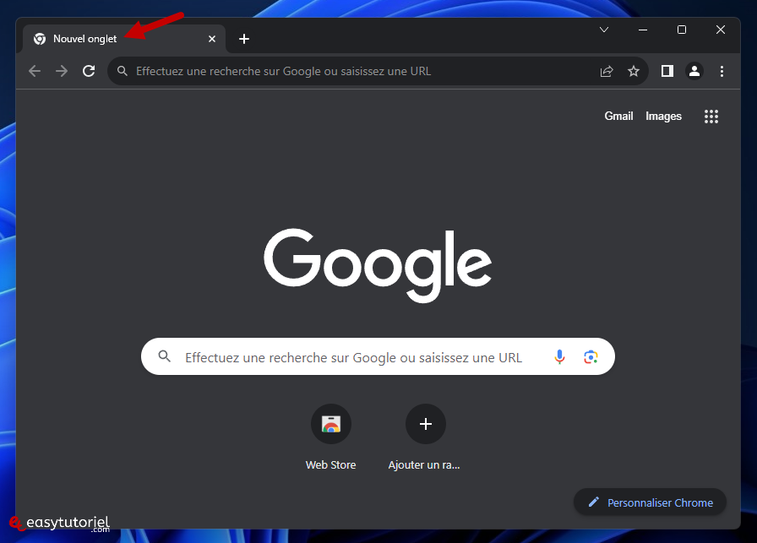Minimize the Chrome window
The height and width of the screenshot is (543, 757).
[x=643, y=30]
